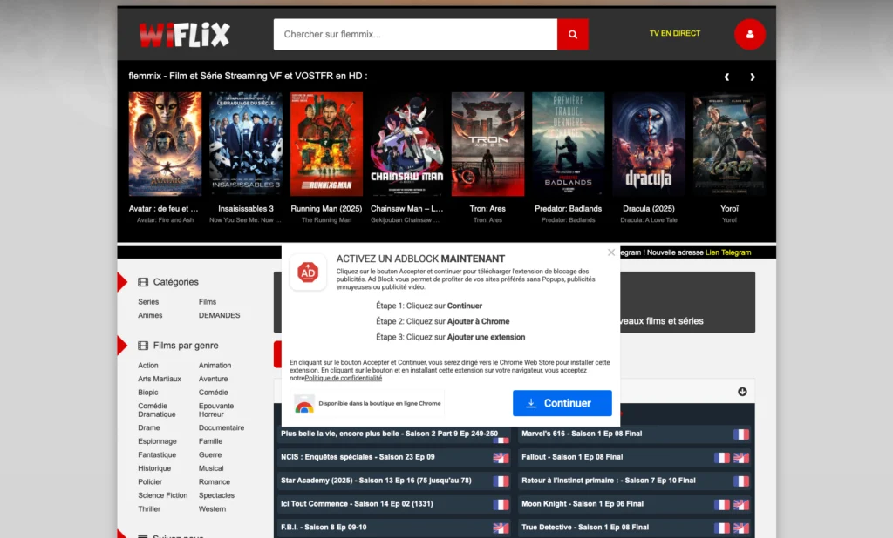Image resolution: width=893 pixels, height=538 pixels.
Task: Click the carousel next arrow
Action: click(x=753, y=77)
